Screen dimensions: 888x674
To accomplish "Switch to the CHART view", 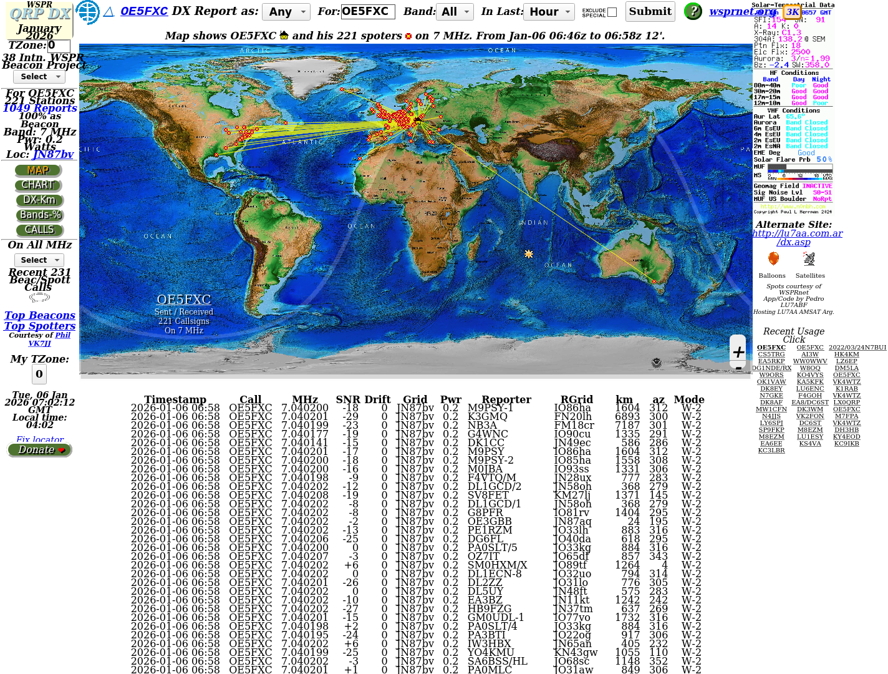I will click(39, 185).
